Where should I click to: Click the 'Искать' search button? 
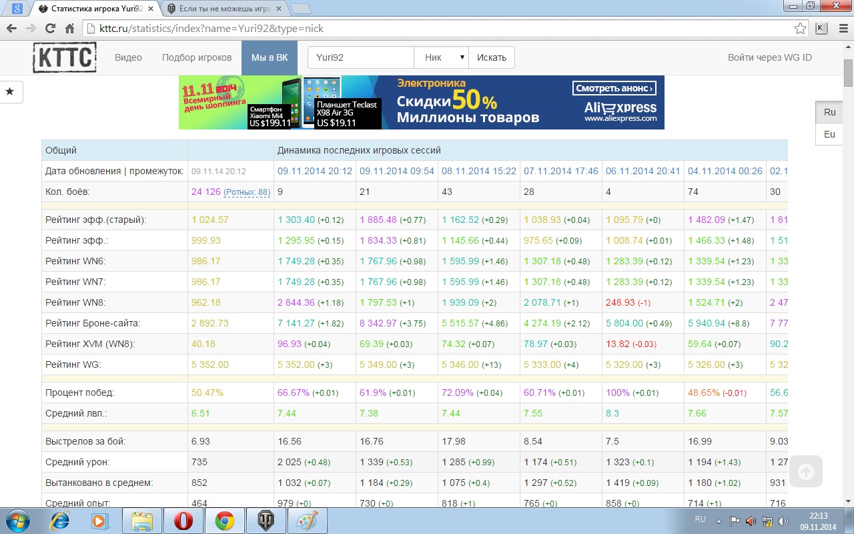(492, 57)
